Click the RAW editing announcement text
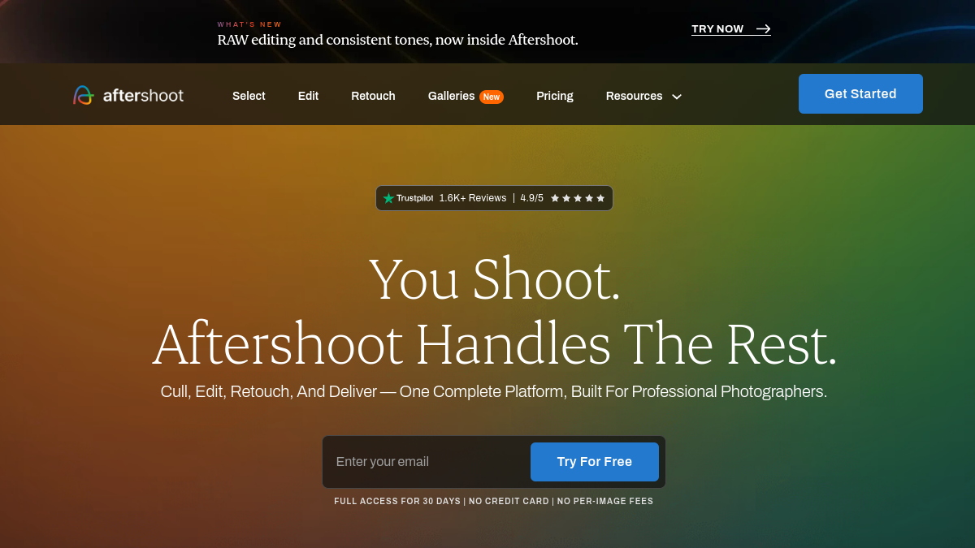 [397, 40]
